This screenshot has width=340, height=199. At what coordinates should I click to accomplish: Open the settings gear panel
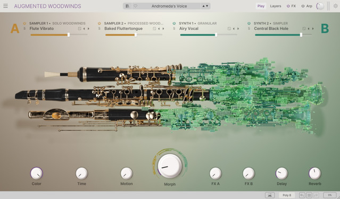[x=335, y=6]
